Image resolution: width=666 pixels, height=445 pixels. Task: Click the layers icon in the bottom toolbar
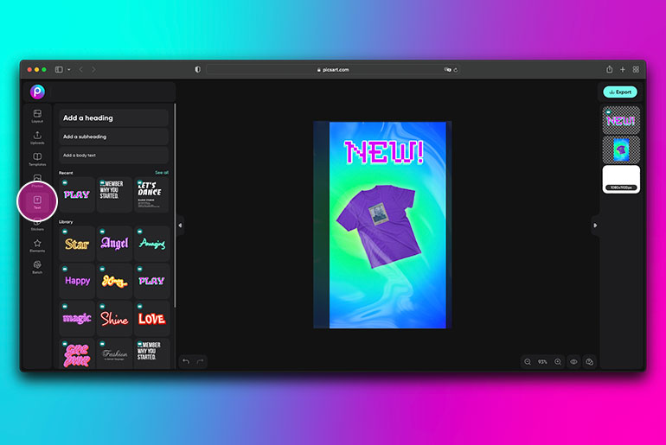point(590,362)
